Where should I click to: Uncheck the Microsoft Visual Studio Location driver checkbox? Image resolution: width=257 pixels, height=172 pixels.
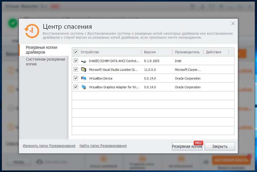pyautogui.click(x=76, y=69)
